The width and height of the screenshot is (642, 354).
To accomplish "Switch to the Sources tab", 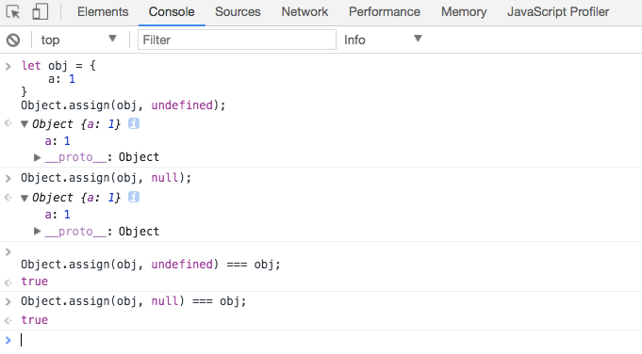I will tap(238, 12).
